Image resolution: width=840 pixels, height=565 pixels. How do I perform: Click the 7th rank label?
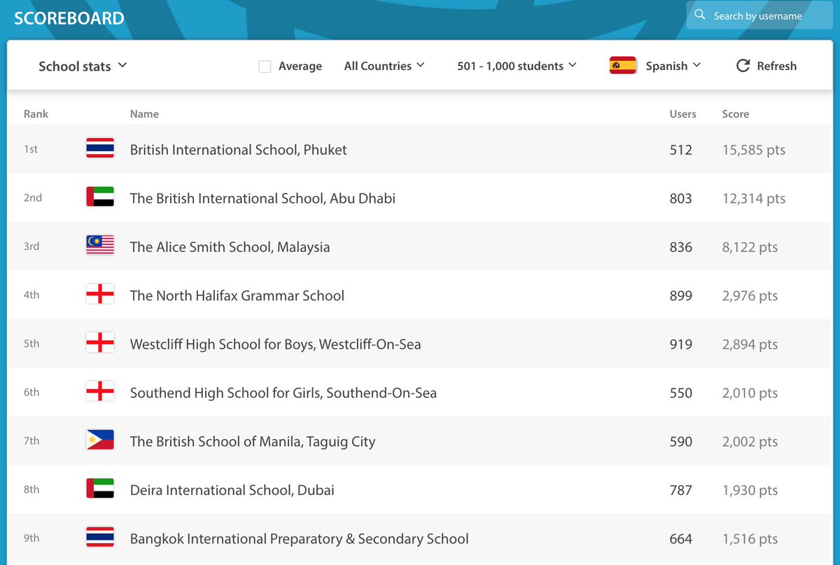(31, 441)
